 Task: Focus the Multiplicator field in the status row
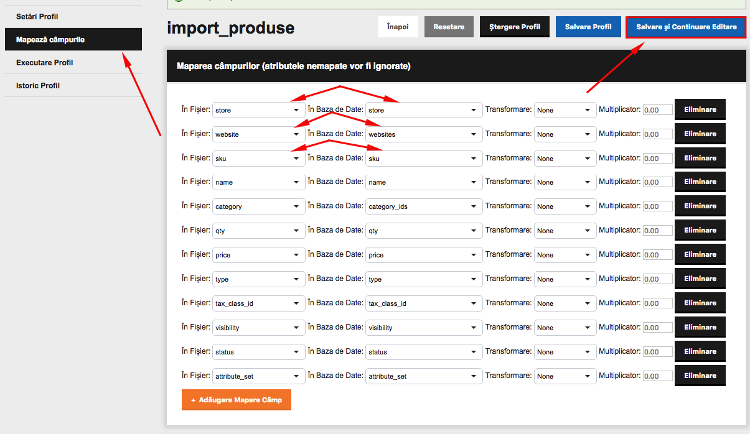[658, 352]
